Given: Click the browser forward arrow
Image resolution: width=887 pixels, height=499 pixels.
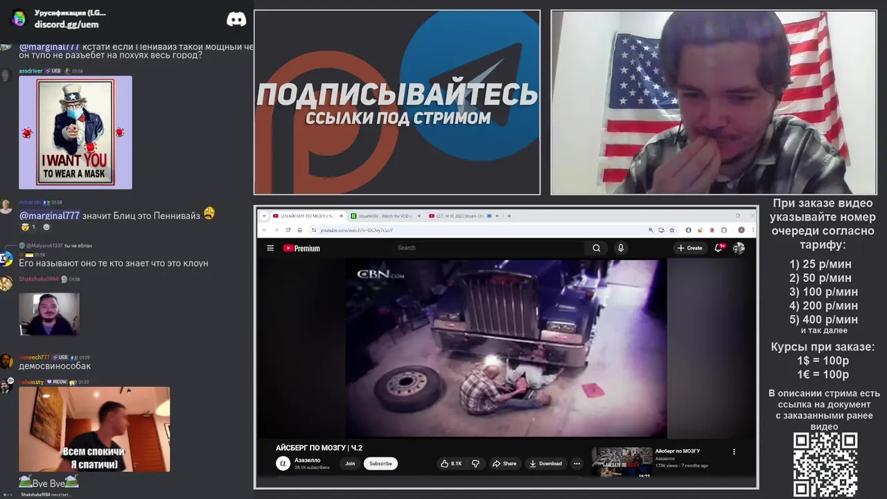Looking at the screenshot, I should click(x=276, y=230).
